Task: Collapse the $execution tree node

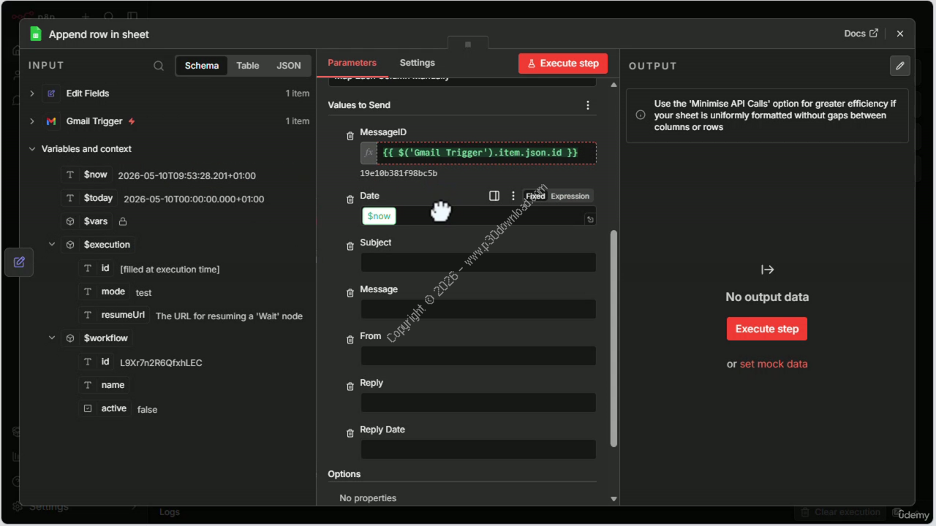Action: coord(52,245)
